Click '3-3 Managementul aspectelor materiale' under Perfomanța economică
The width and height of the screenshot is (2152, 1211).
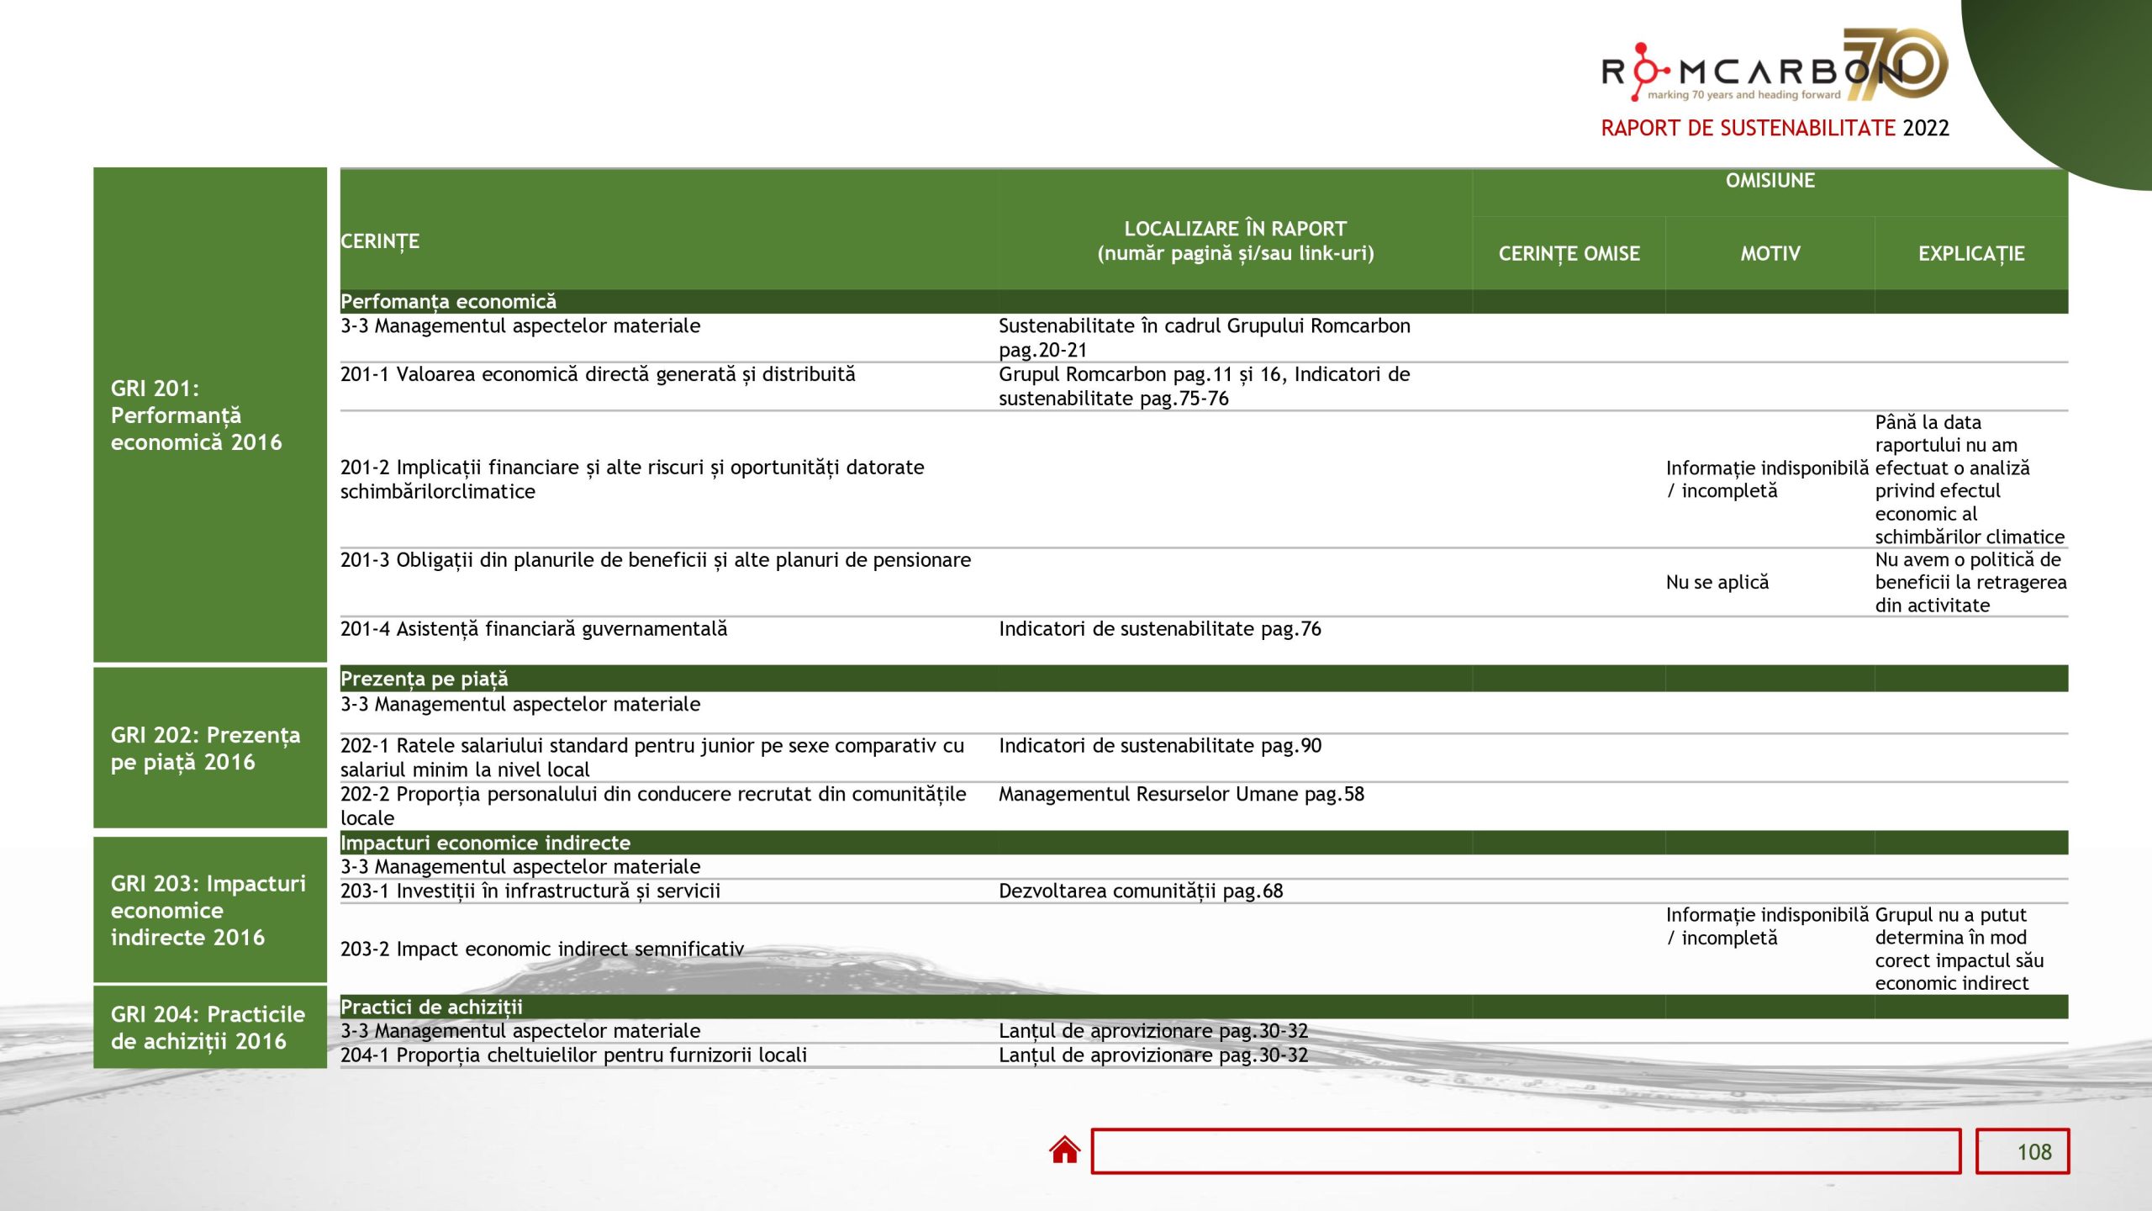tap(520, 325)
